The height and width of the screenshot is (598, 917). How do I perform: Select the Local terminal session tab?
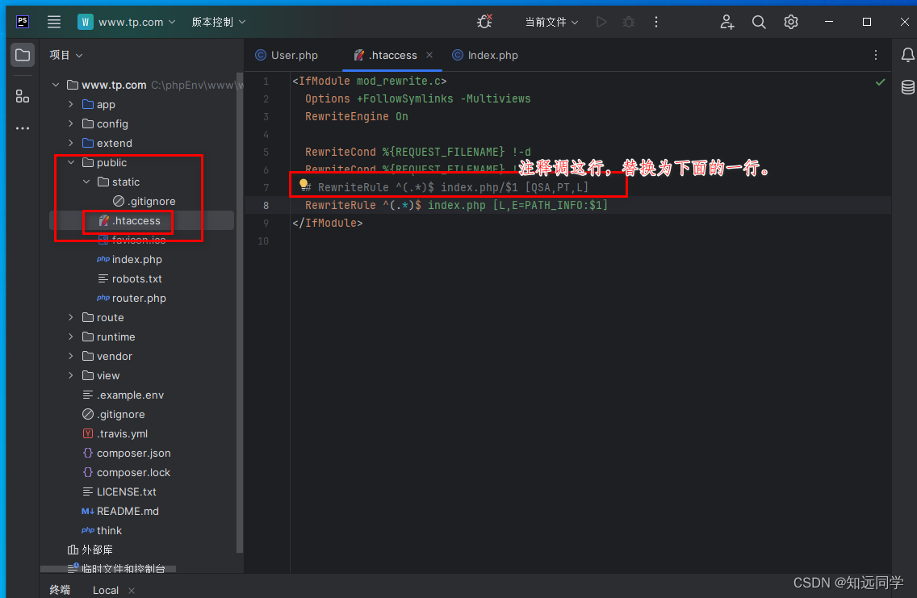(106, 591)
